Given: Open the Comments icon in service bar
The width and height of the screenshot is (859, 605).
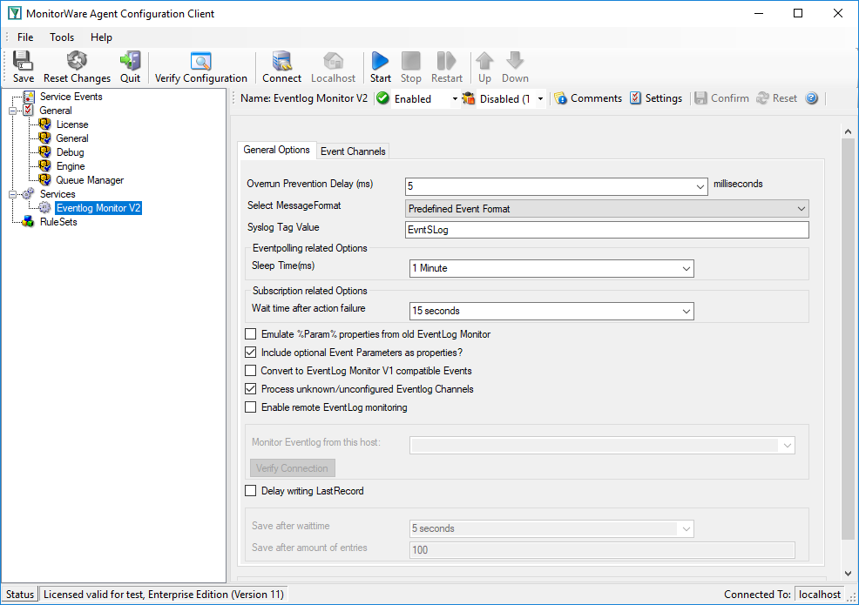Looking at the screenshot, I should click(560, 98).
